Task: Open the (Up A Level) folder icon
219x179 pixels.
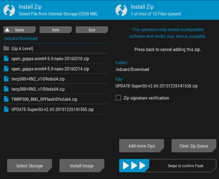Action: (6, 49)
